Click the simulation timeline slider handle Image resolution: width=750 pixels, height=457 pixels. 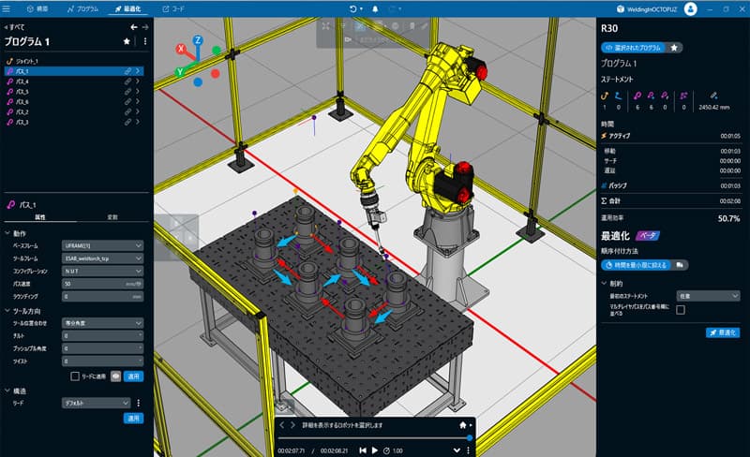click(x=470, y=437)
